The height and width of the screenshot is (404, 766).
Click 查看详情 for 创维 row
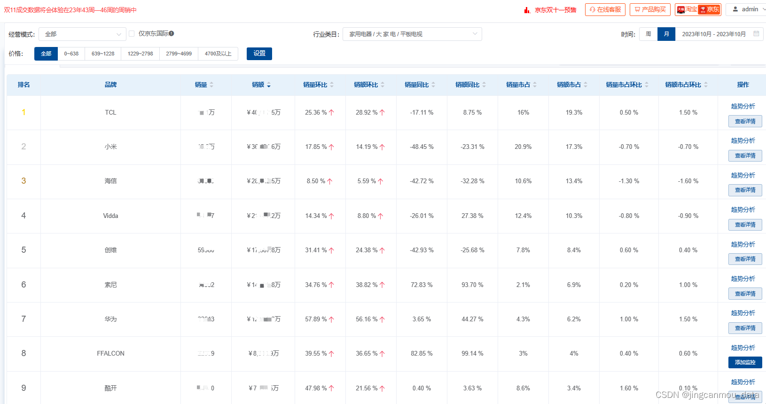point(745,259)
